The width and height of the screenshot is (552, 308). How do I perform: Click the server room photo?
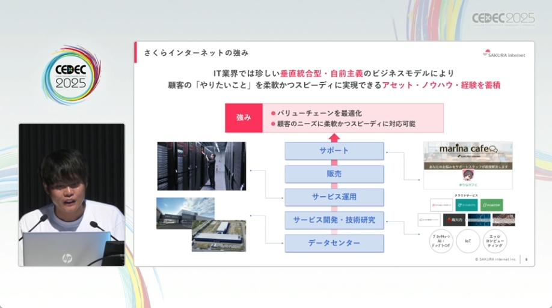[x=201, y=166]
